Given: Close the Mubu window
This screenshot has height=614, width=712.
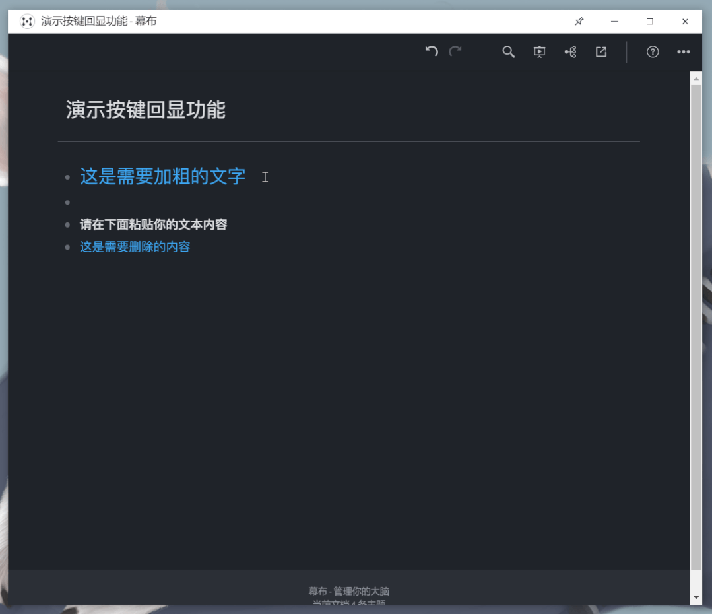Looking at the screenshot, I should (x=685, y=21).
